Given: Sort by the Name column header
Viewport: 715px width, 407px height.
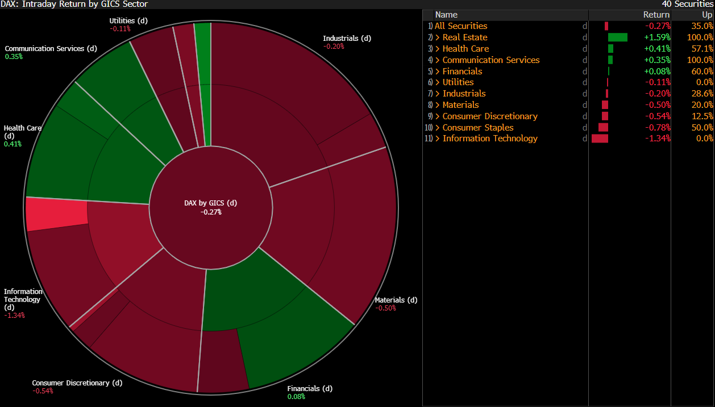Looking at the screenshot, I should click(x=446, y=15).
